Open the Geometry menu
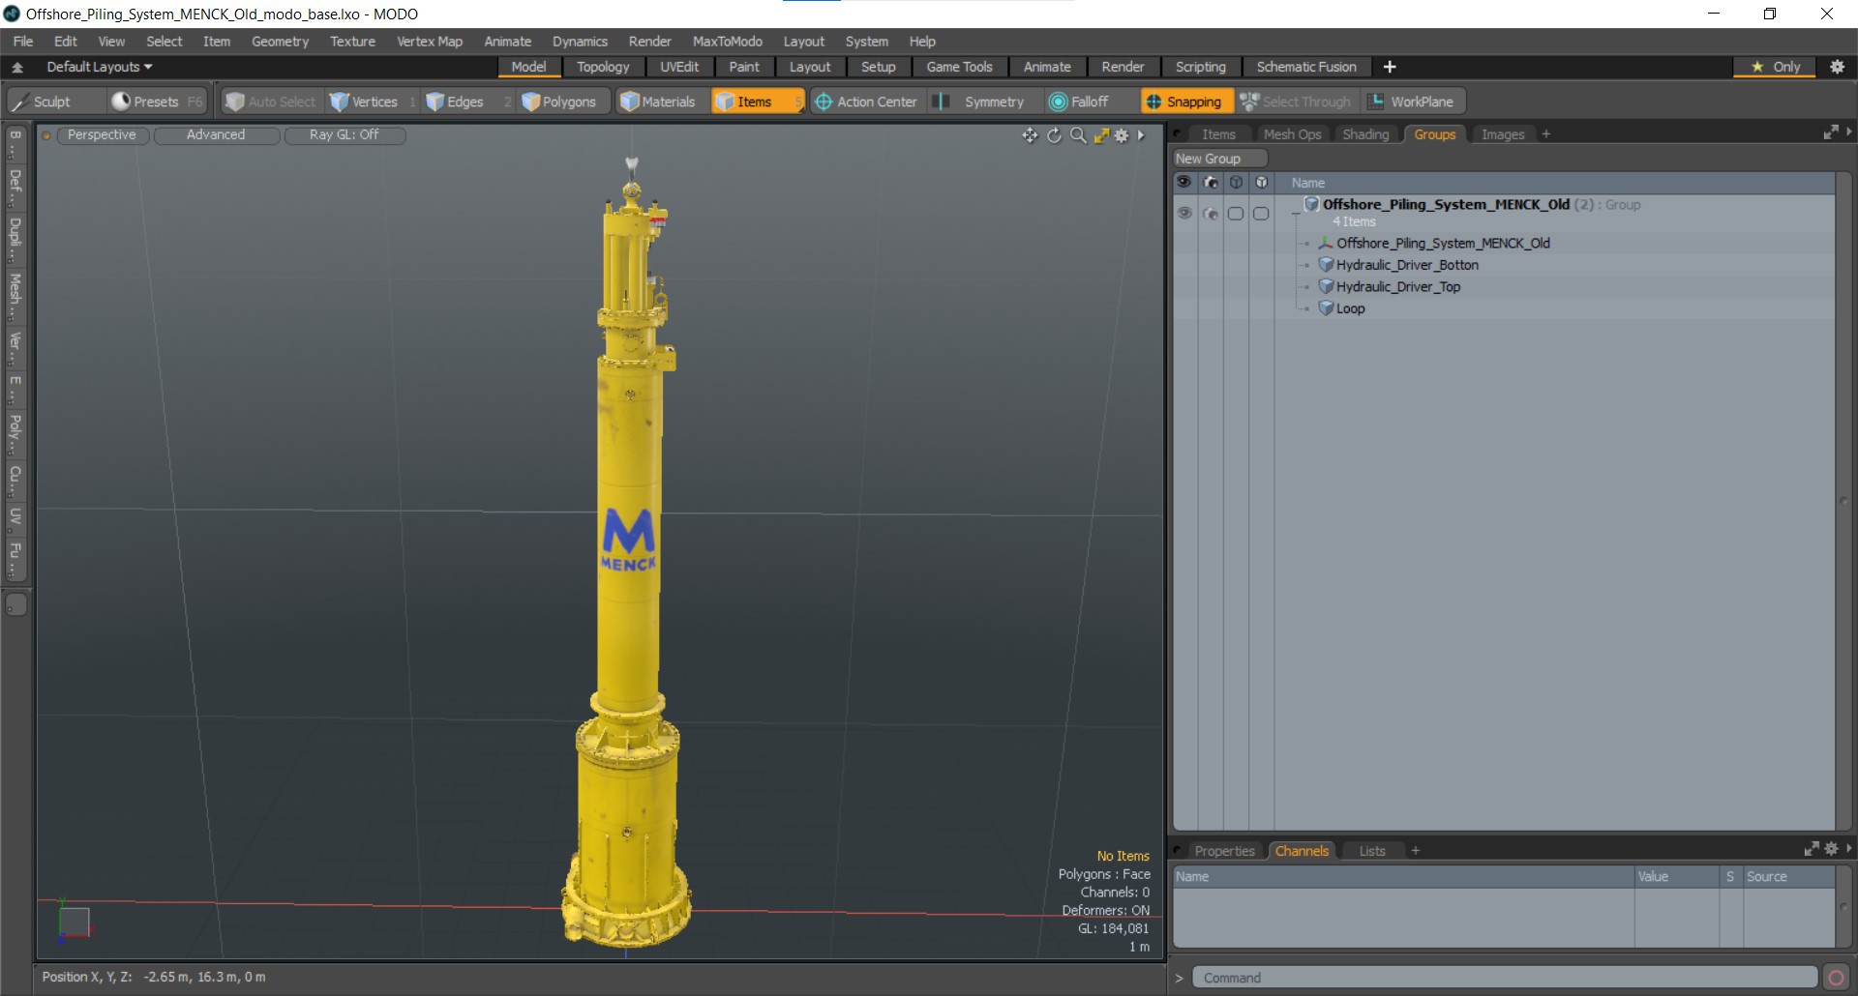Image resolution: width=1858 pixels, height=996 pixels. click(x=280, y=42)
